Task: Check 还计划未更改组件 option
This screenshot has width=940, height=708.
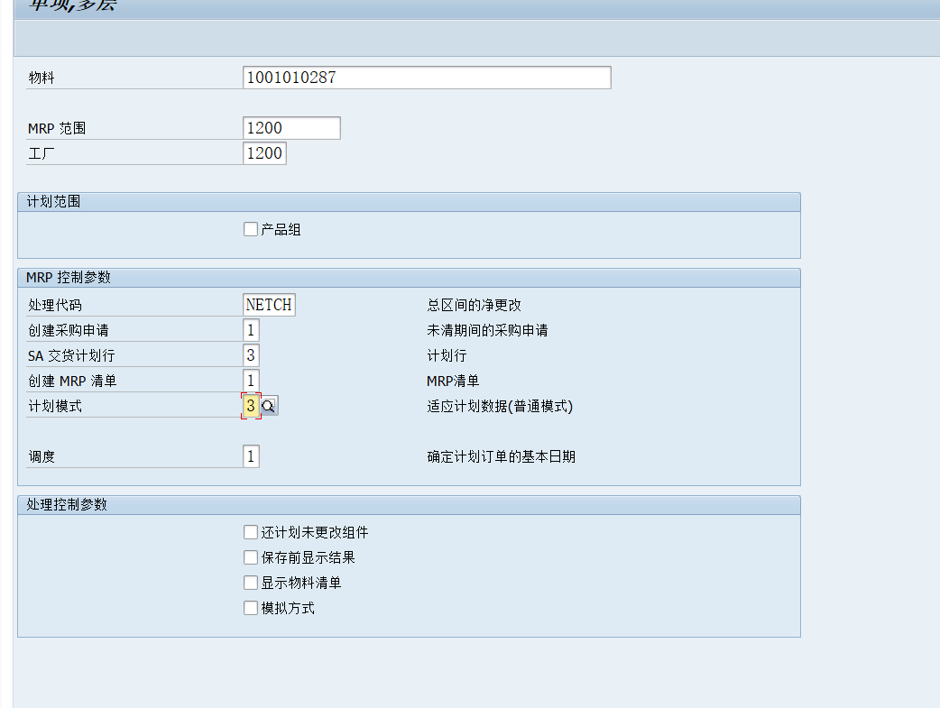Action: pos(250,531)
